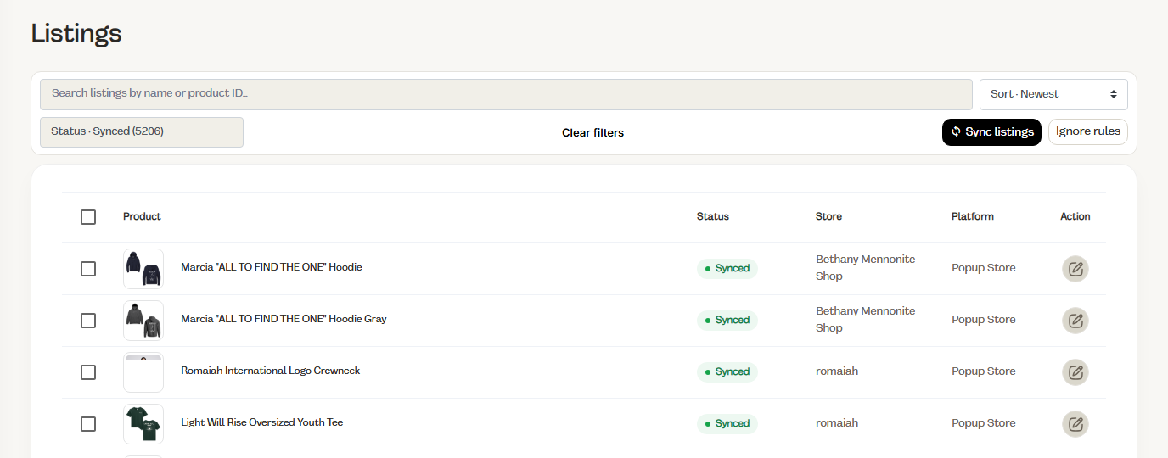Click romaiah store in Youth Tee row
Viewport: 1168px width, 458px height.
tap(837, 423)
